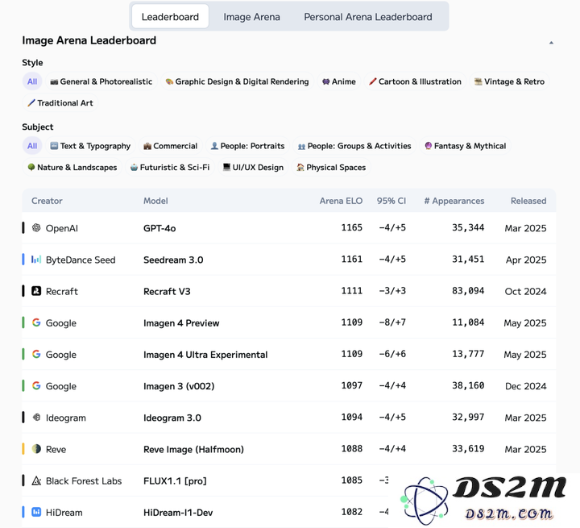Sort by the Released column

528,201
